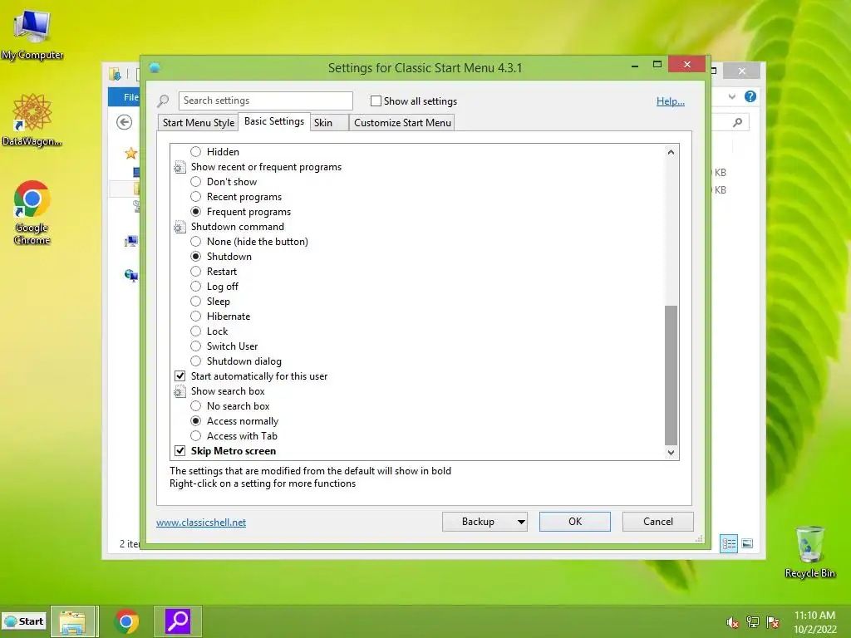Click the magnifier icon beside Search settings
This screenshot has height=638, width=851.
pyautogui.click(x=164, y=101)
